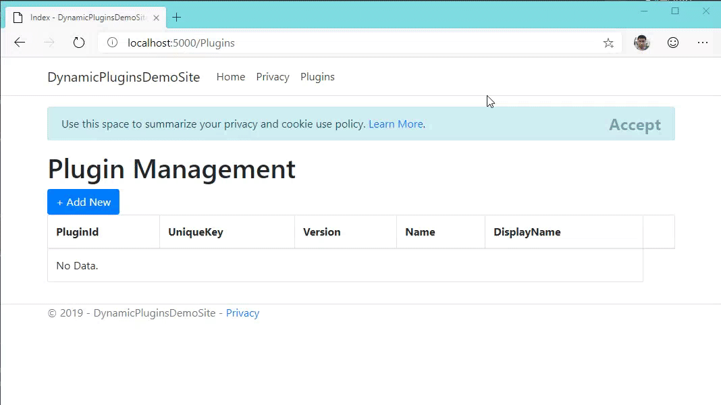Click the footer Privacy link
The width and height of the screenshot is (721, 405).
pyautogui.click(x=242, y=313)
